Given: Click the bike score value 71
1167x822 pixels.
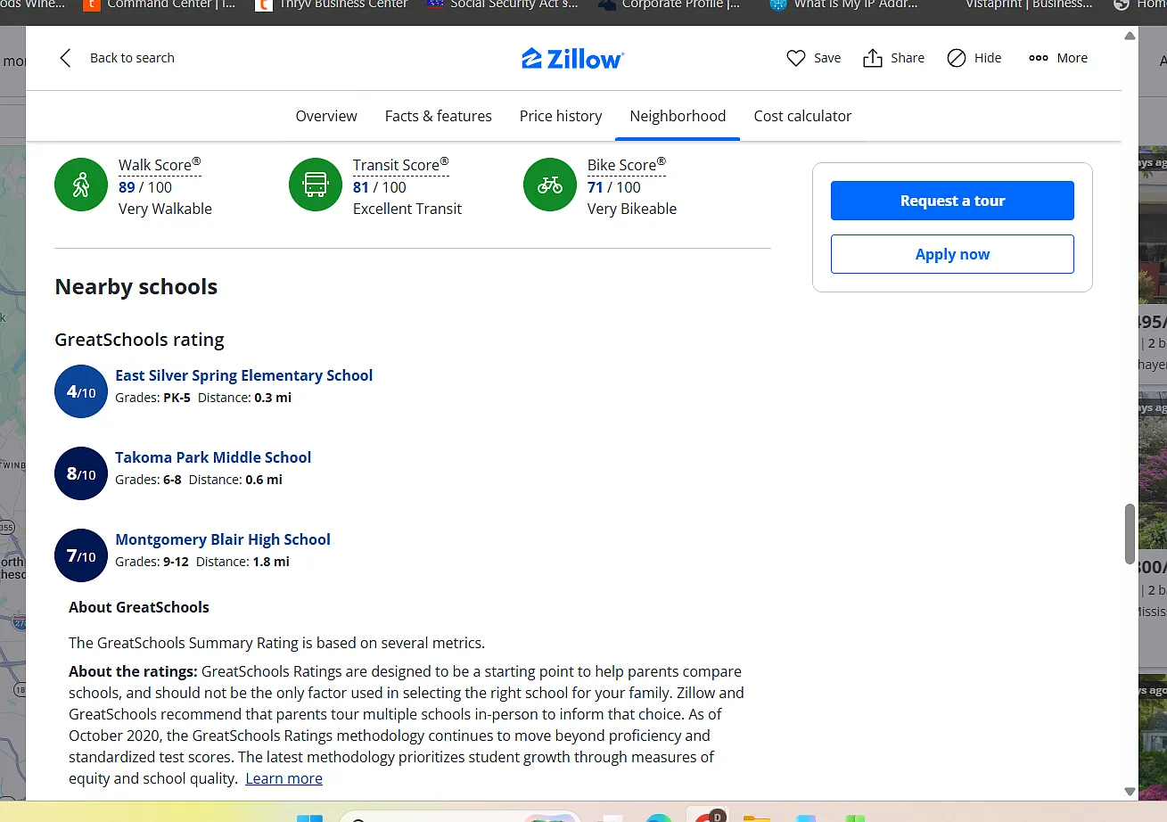Looking at the screenshot, I should (596, 187).
